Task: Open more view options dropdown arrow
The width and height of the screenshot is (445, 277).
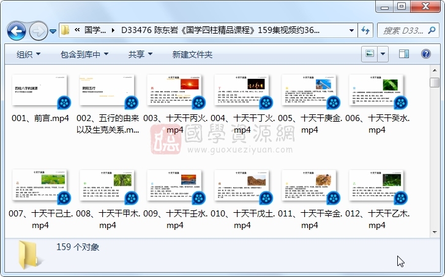Action: point(383,54)
